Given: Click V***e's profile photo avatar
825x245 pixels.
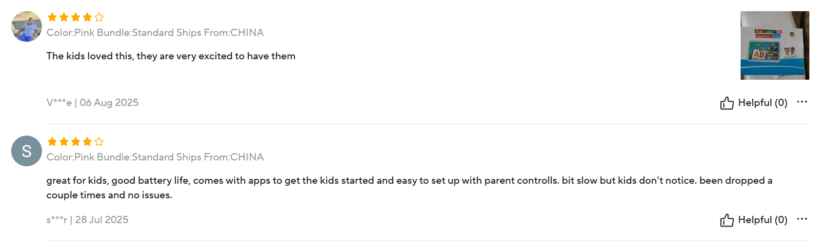Looking at the screenshot, I should pyautogui.click(x=26, y=26).
